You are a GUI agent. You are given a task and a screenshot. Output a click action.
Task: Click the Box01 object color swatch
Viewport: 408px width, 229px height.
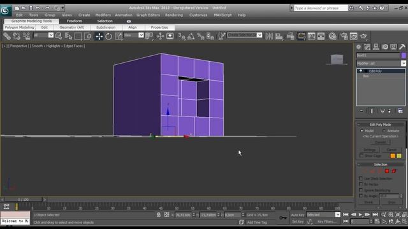point(404,55)
